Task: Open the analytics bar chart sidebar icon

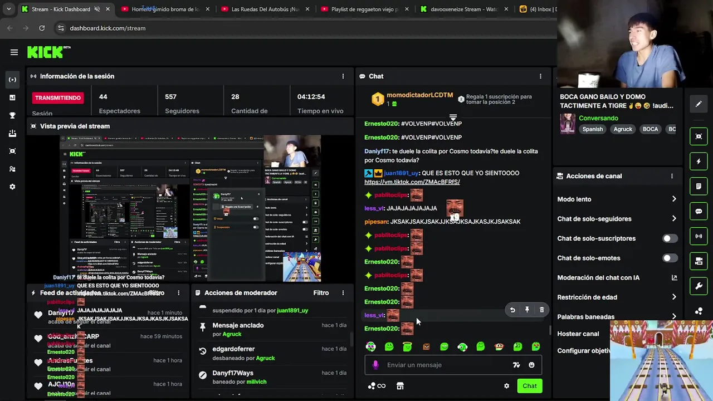Action: (12, 97)
